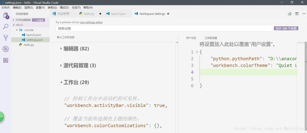Viewport: 307px width, 133px height.
Task: Open the more actions ellipsis menu
Action: coord(304,14)
